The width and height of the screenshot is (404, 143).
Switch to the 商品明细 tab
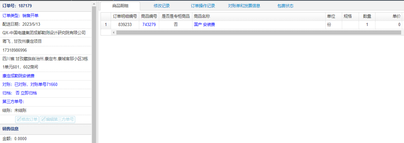click(x=120, y=6)
